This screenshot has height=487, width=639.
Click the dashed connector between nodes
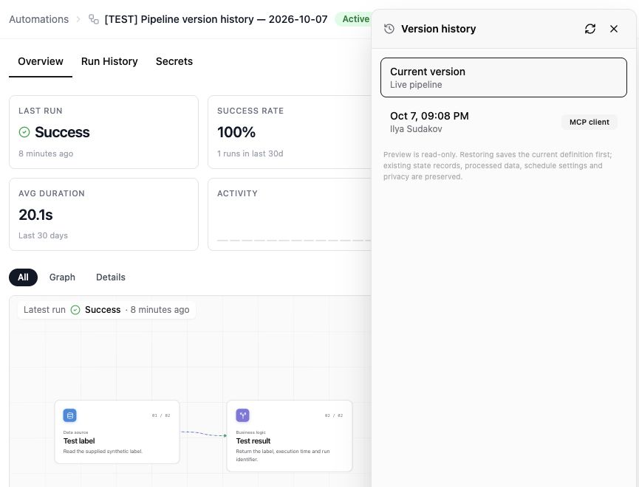coord(203,434)
